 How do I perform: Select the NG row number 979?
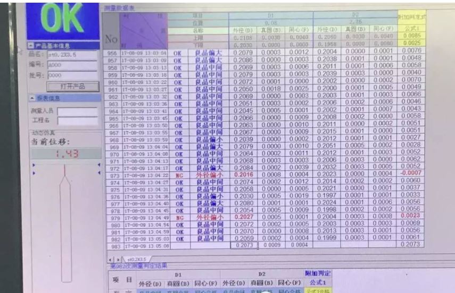(115, 218)
